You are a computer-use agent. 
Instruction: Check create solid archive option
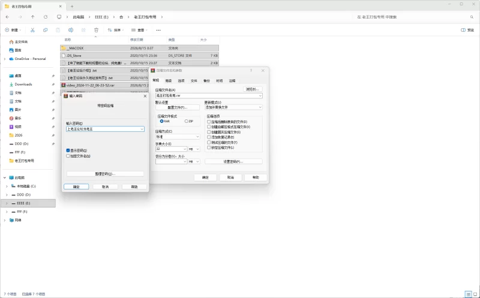[x=209, y=132]
